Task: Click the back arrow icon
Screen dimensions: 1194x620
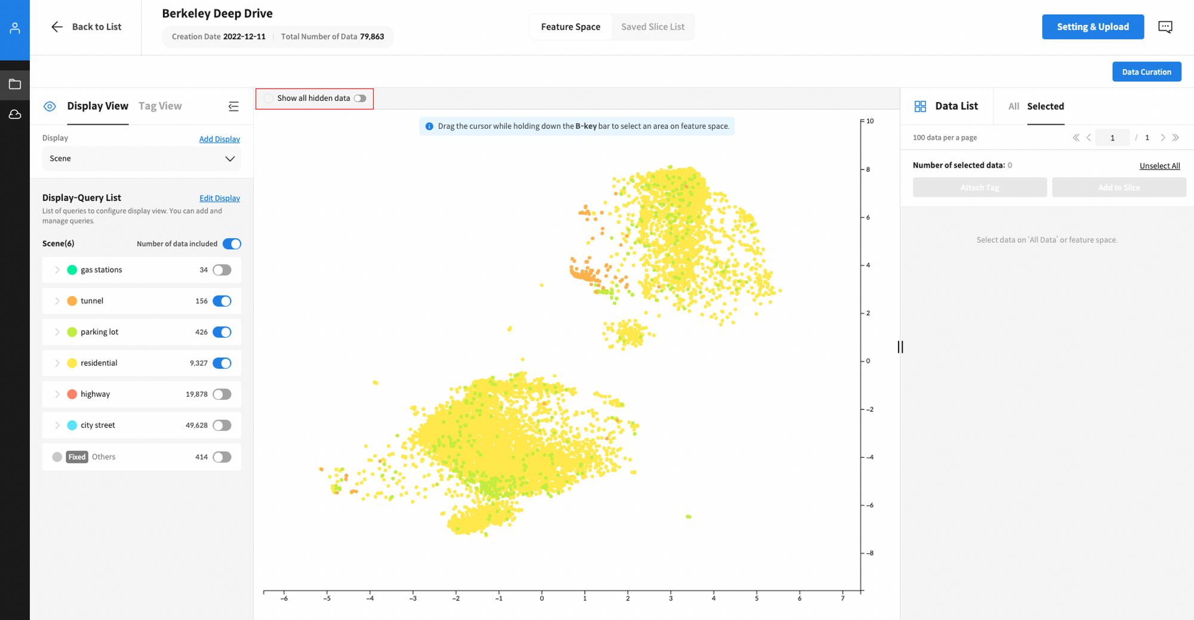Action: tap(57, 27)
